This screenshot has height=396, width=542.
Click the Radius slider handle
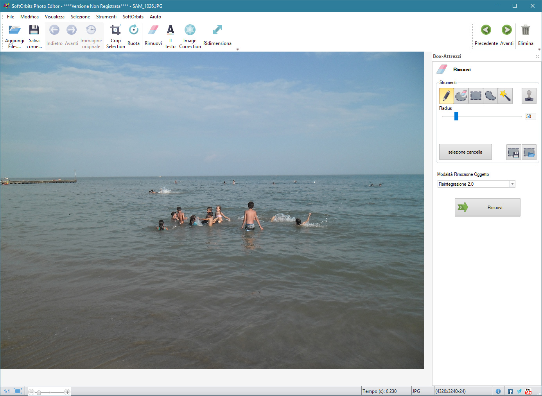click(456, 116)
